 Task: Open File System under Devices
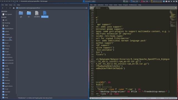click(7, 14)
